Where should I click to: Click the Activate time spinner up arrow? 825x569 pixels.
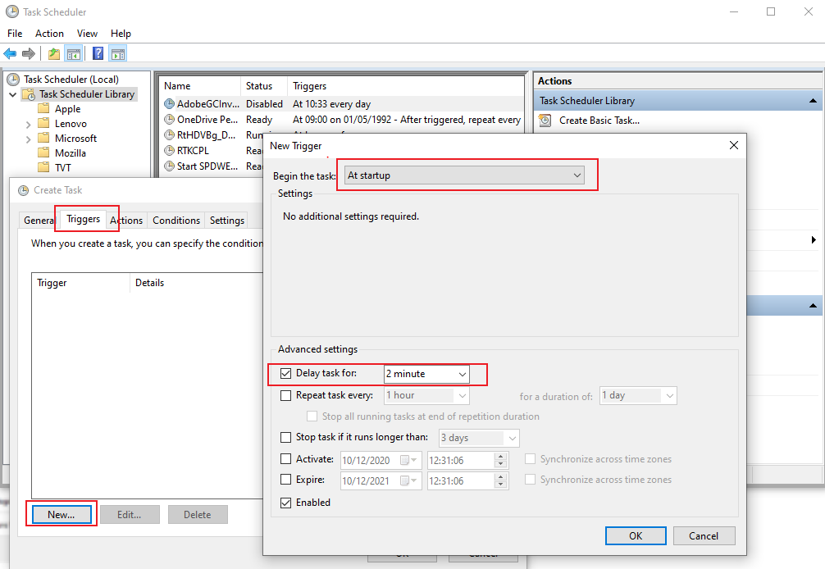tap(501, 456)
